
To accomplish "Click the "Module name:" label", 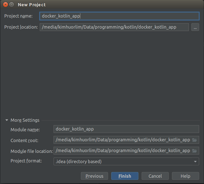I will coord(25,130).
